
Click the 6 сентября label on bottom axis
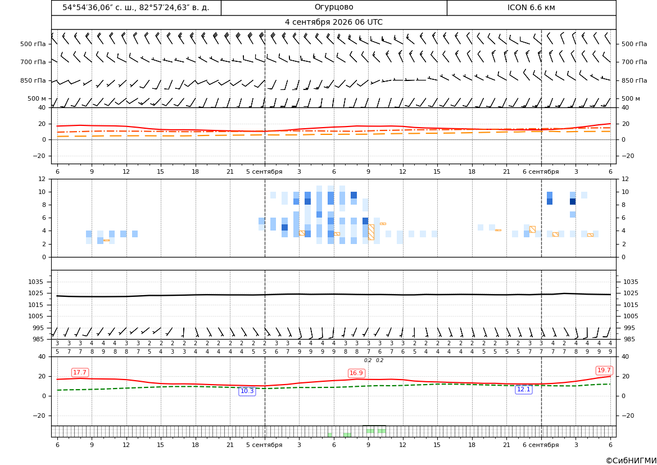[x=541, y=445]
